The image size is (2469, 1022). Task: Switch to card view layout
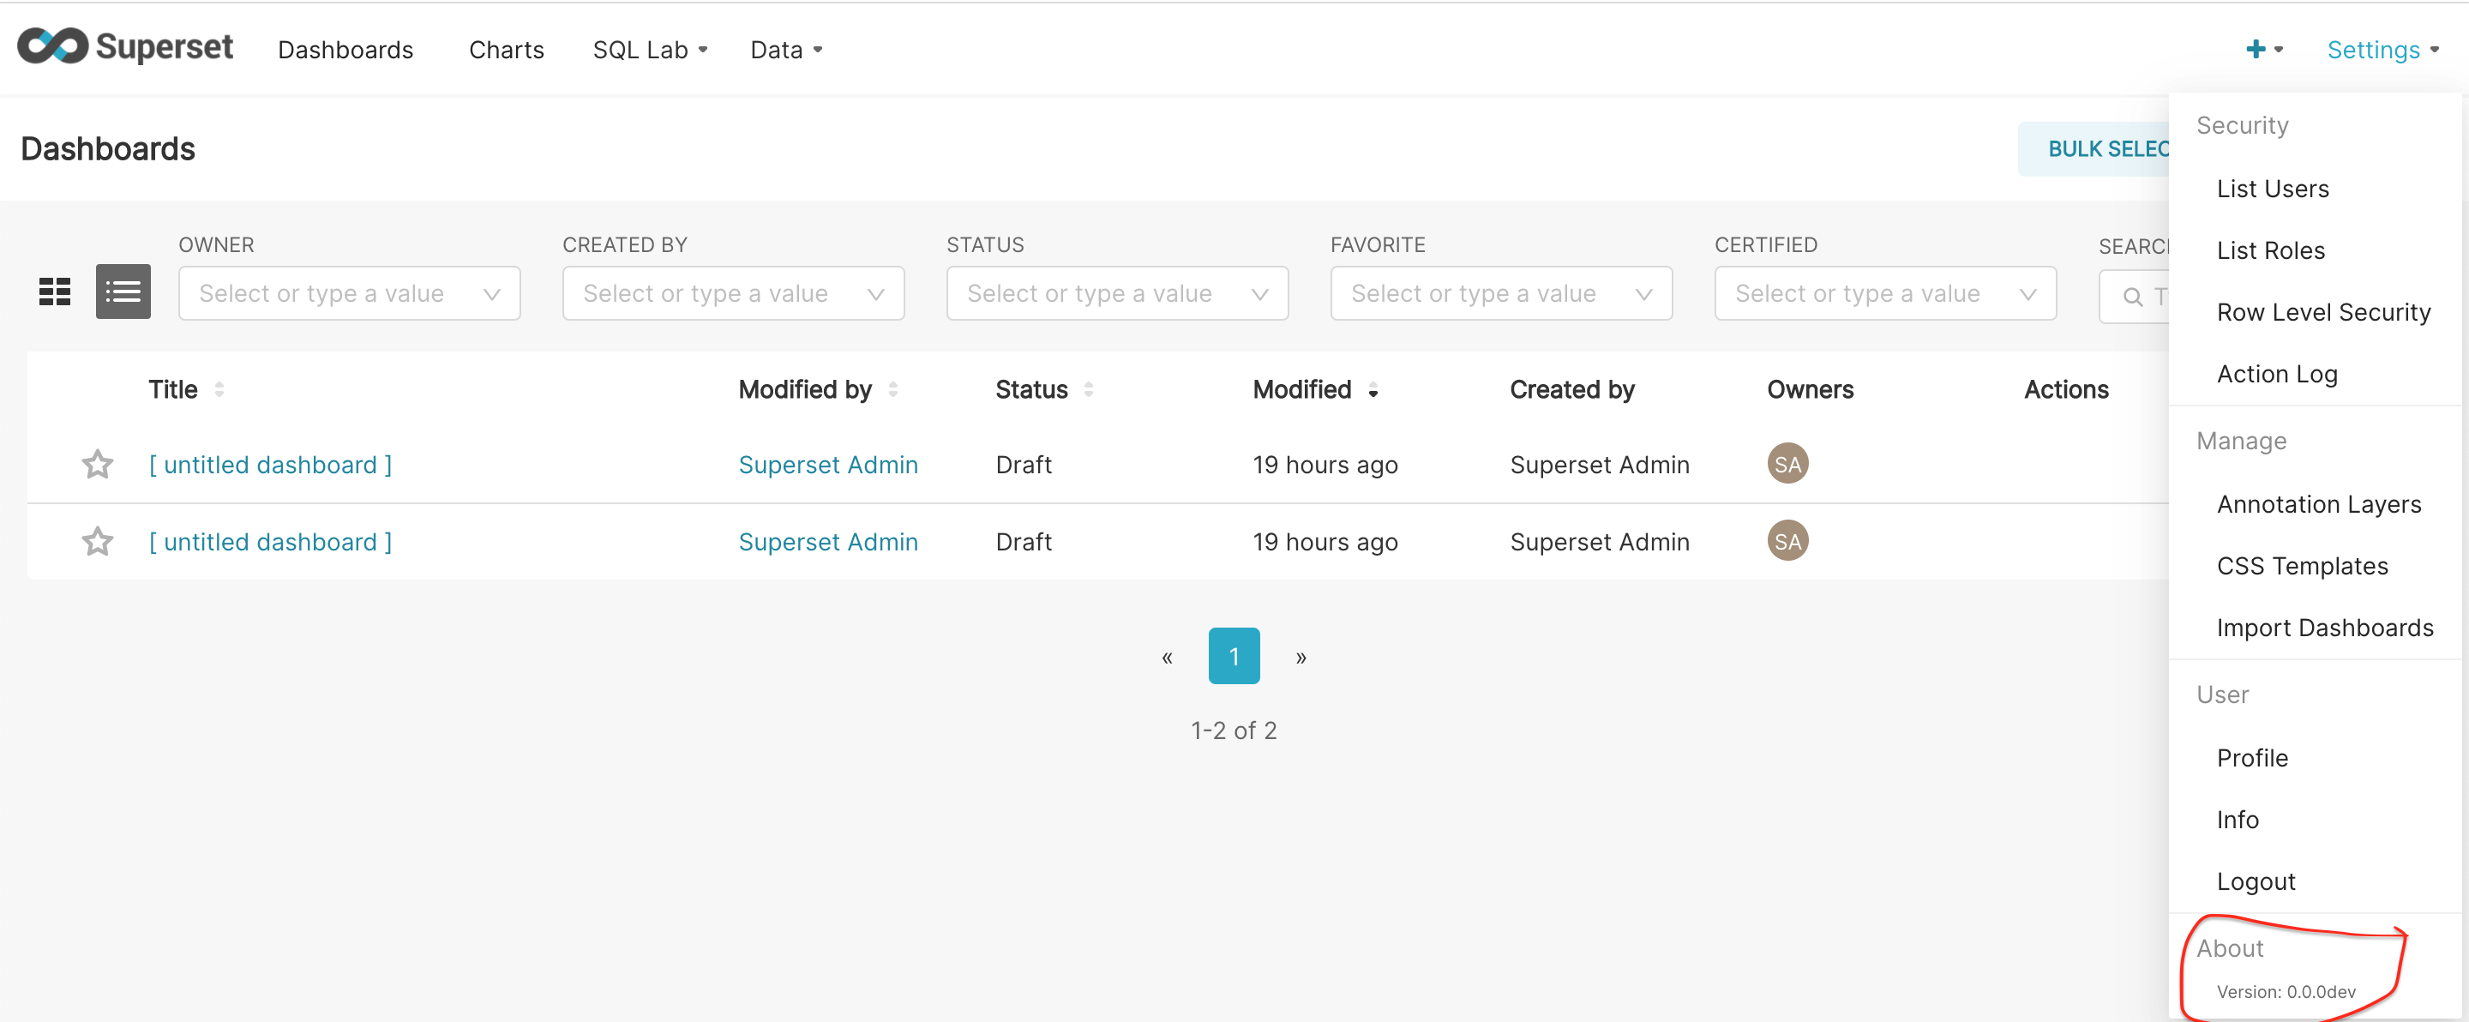coord(55,292)
